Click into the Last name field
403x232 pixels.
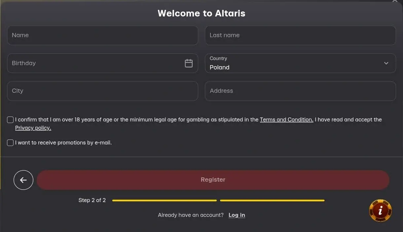(300, 36)
